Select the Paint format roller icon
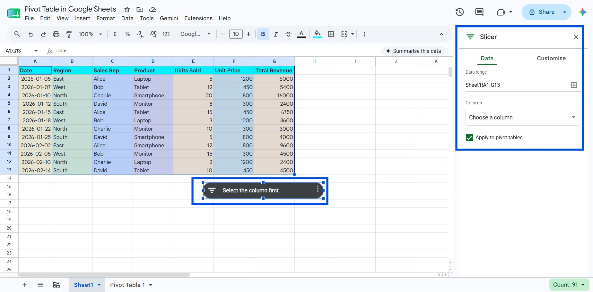 pos(69,34)
